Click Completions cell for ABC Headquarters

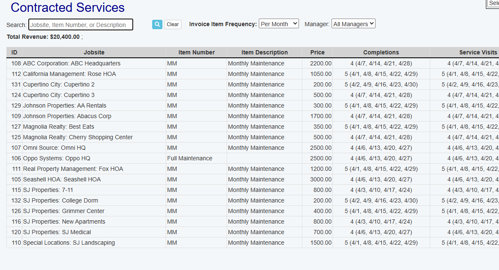381,63
